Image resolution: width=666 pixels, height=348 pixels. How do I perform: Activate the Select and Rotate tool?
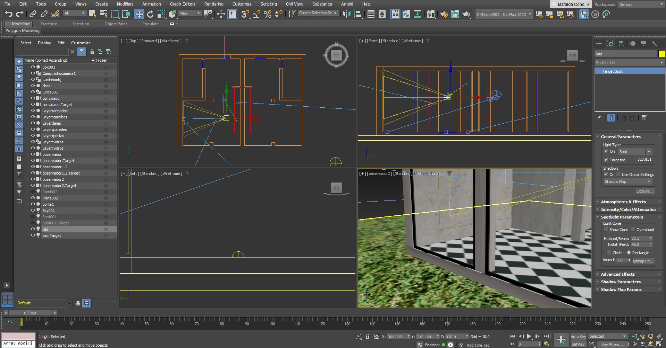[x=150, y=14]
